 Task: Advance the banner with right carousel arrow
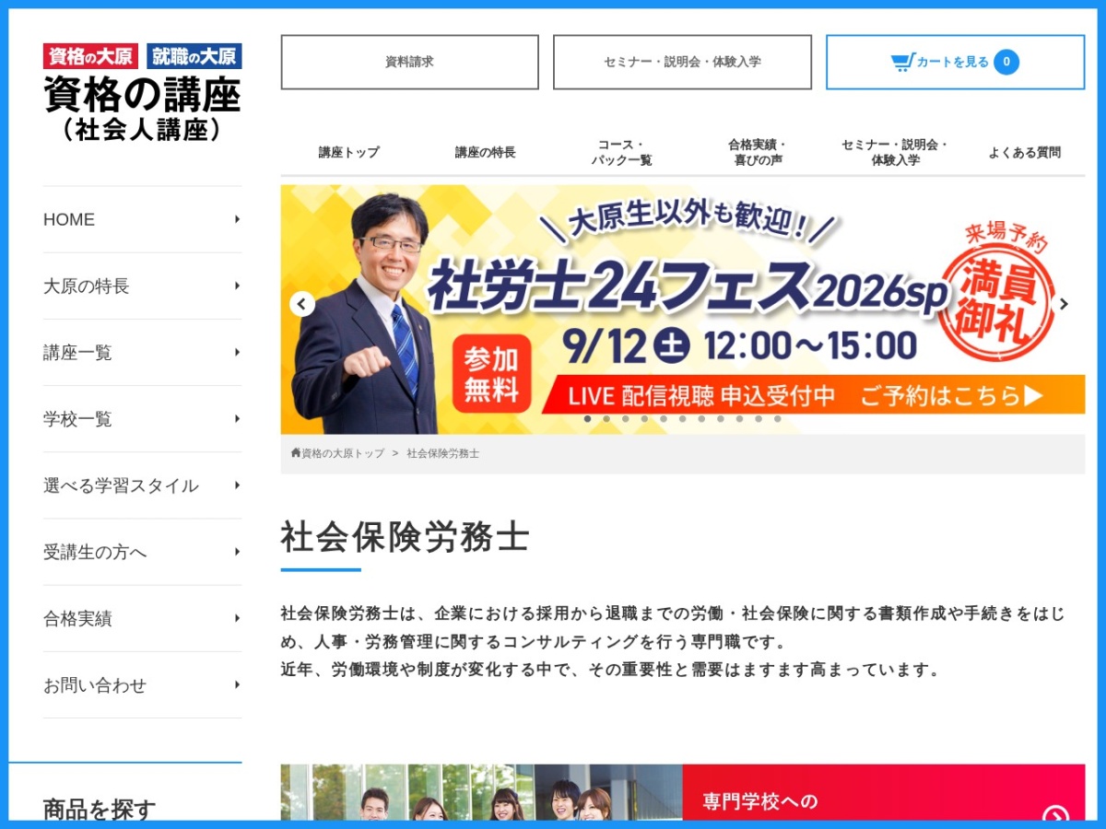[x=1064, y=304]
